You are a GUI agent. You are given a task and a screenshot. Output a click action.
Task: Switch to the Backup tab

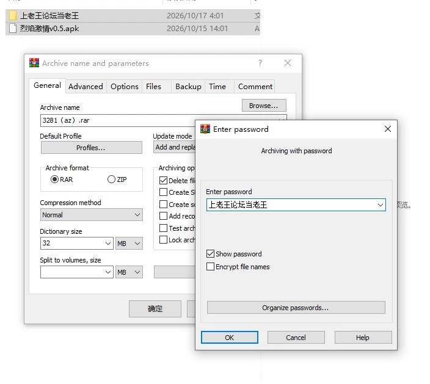point(188,87)
